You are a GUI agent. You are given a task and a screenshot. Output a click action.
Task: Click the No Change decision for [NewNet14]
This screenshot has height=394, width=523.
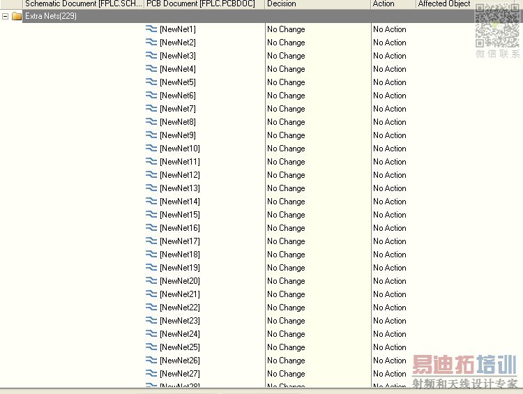(x=286, y=201)
